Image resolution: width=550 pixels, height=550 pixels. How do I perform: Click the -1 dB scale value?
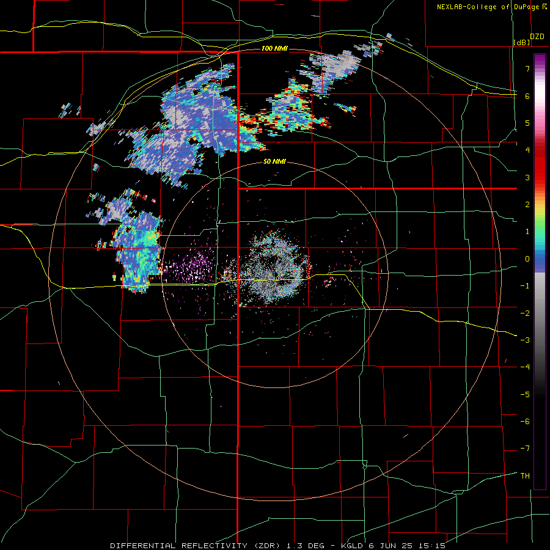point(525,286)
